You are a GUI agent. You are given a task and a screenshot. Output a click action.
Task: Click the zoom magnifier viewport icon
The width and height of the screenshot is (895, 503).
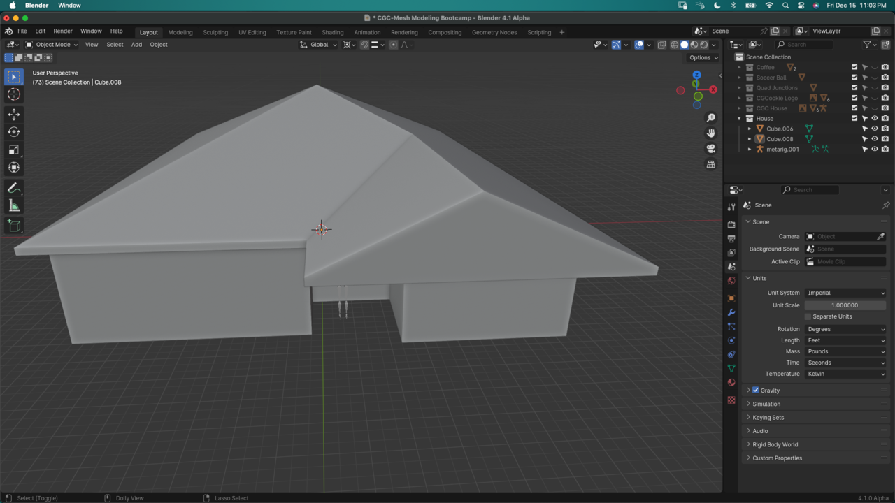pyautogui.click(x=711, y=118)
